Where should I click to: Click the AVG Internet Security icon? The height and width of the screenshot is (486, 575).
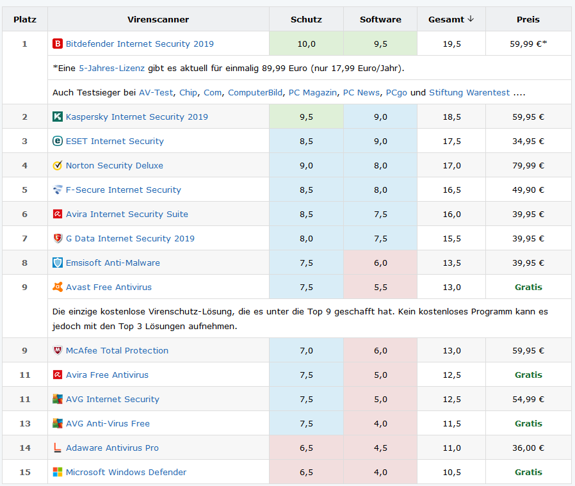(56, 399)
